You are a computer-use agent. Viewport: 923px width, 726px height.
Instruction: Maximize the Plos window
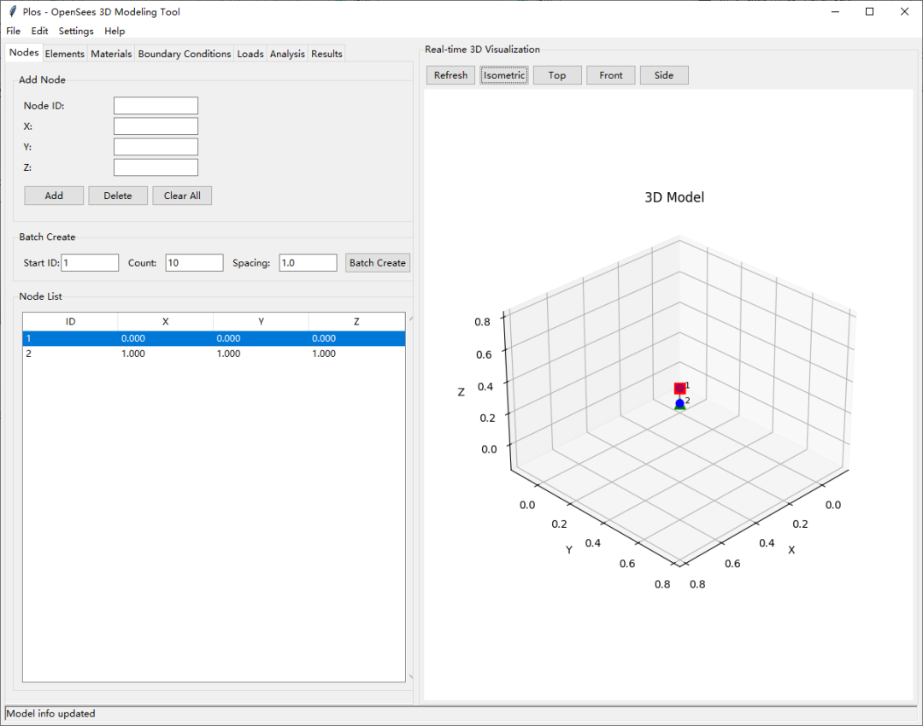[869, 12]
